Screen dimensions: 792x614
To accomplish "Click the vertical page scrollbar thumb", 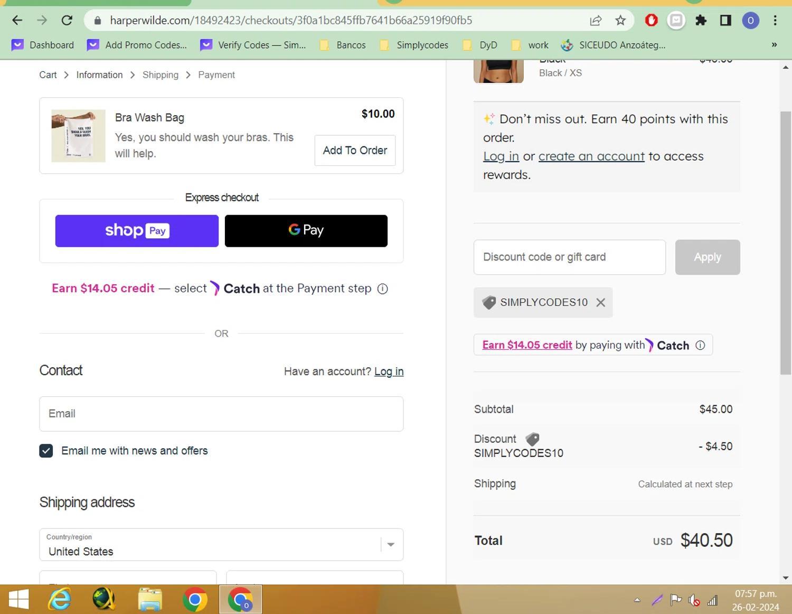I will tap(786, 243).
